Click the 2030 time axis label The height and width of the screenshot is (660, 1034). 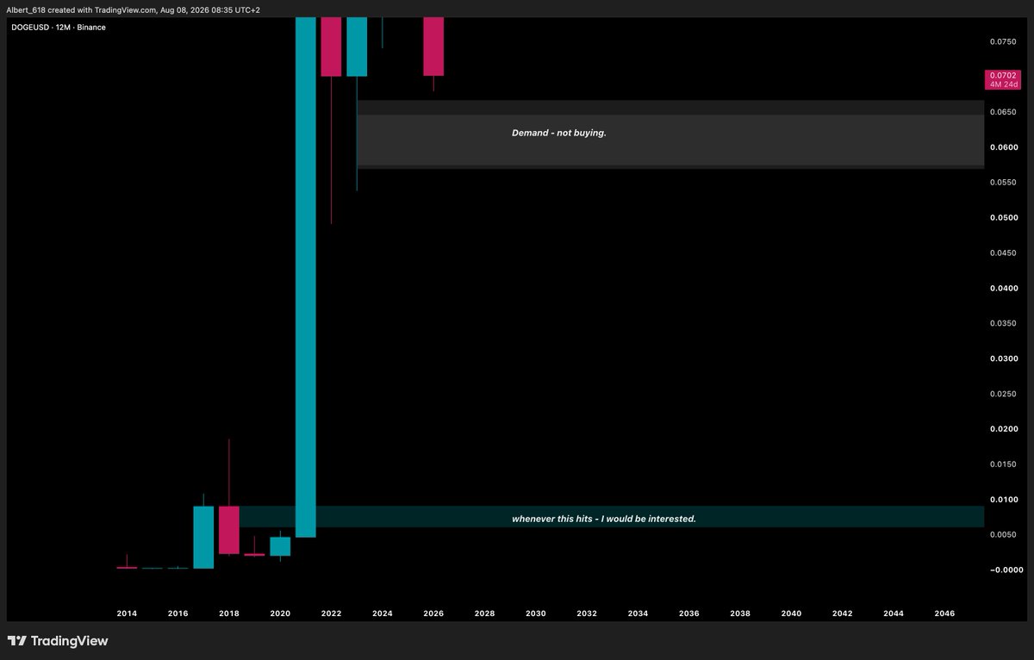[x=536, y=613]
